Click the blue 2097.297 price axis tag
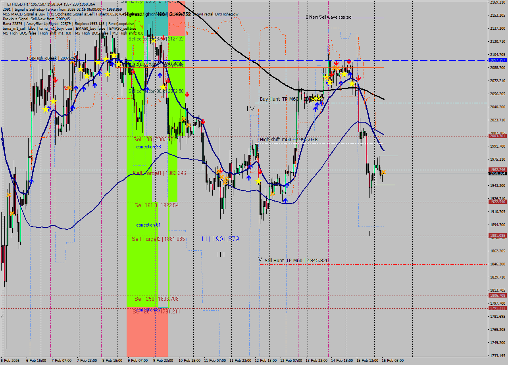The height and width of the screenshot is (365, 508). click(497, 60)
